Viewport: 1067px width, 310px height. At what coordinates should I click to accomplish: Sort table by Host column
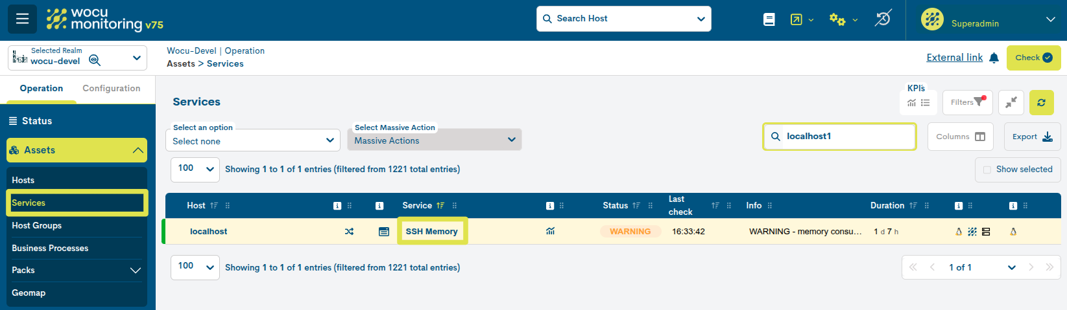(x=214, y=206)
